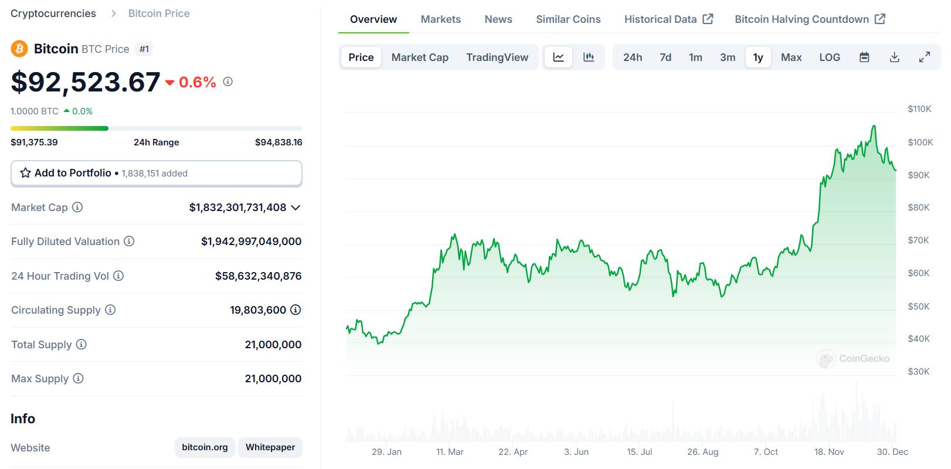
Task: Click the 1.0000 BTC text
Action: pos(35,111)
